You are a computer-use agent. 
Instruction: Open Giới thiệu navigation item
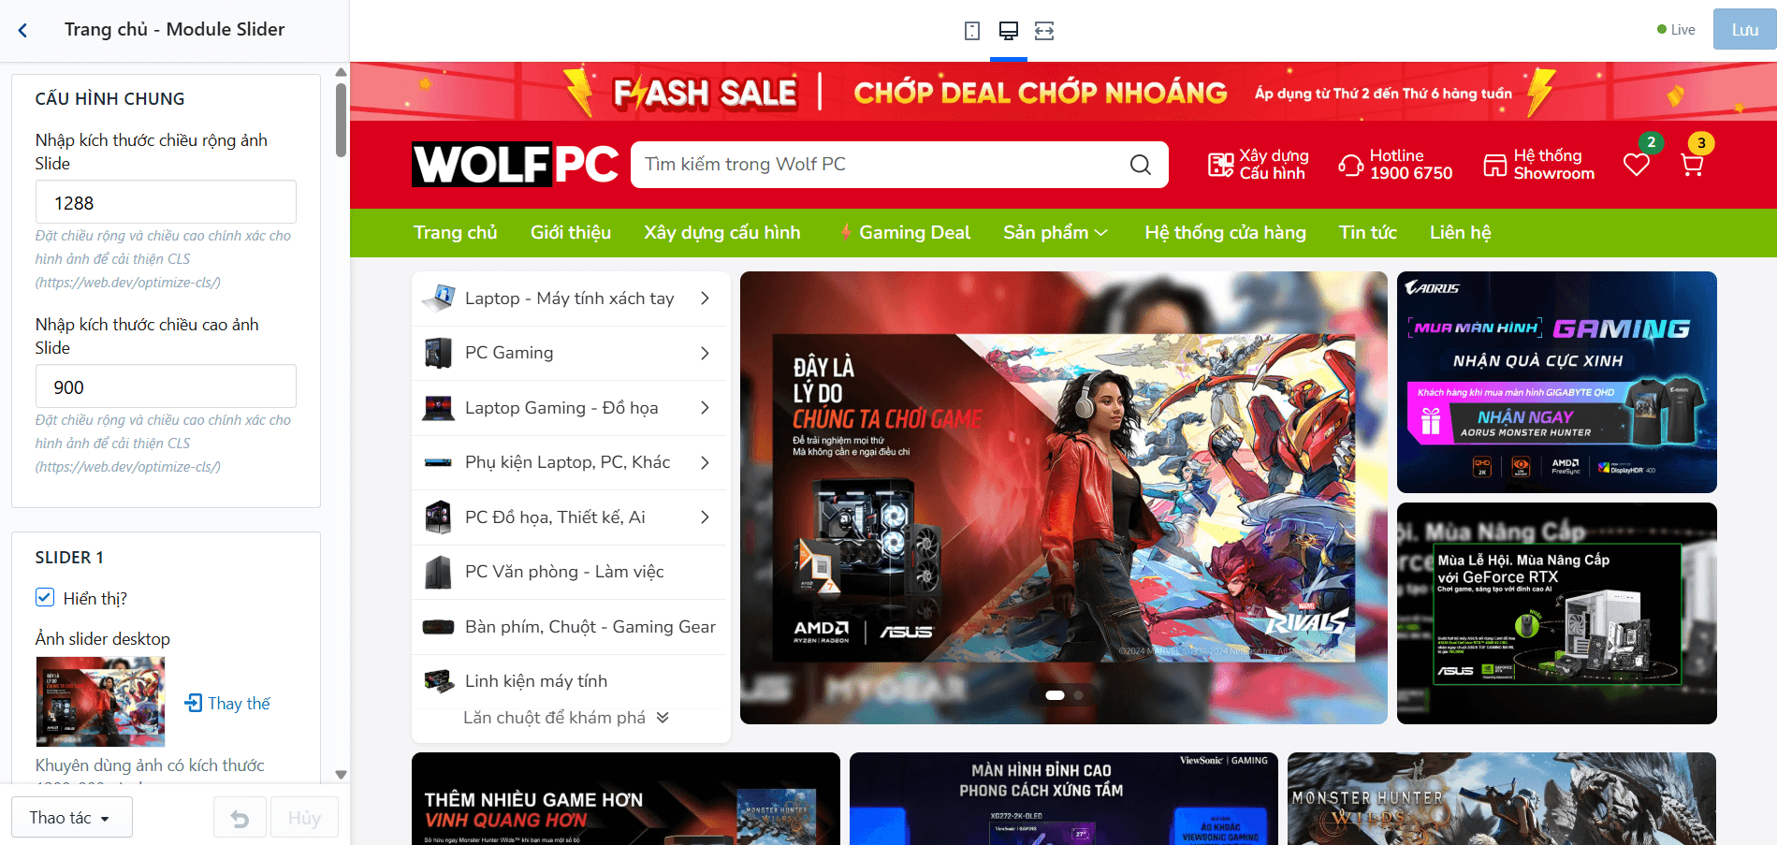(571, 232)
